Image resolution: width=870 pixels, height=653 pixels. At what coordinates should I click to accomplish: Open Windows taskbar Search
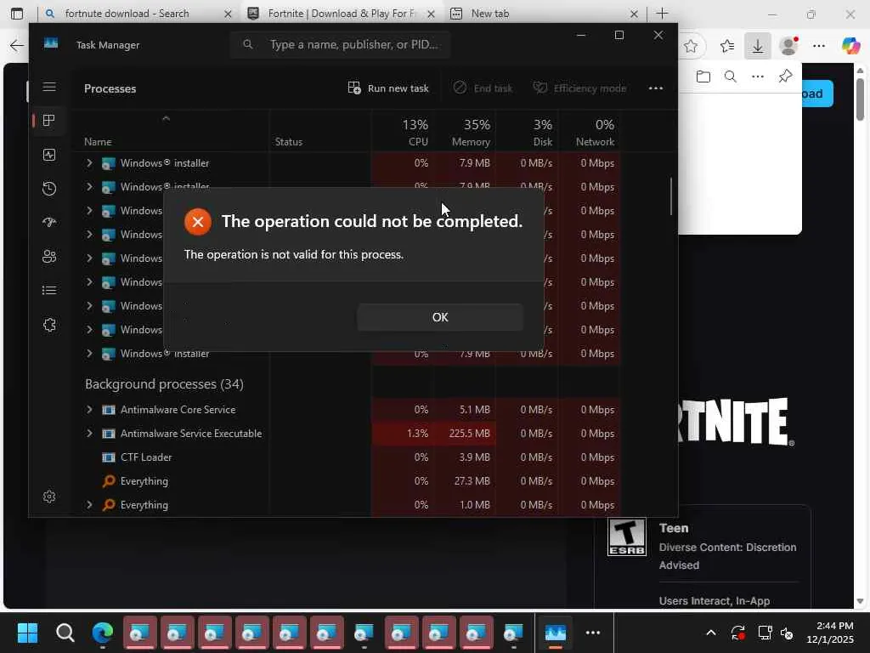[x=65, y=633]
